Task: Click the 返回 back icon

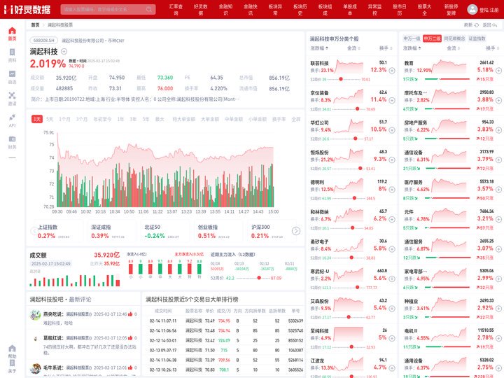Action: tap(495, 24)
